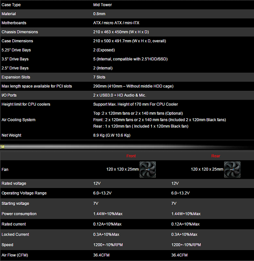
Task: Click the Air Cooling System label
Action: (18, 120)
